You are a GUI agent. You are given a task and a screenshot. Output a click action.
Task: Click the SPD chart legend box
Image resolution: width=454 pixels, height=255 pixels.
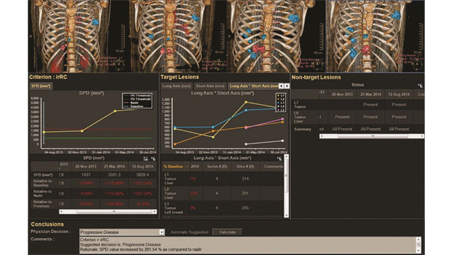point(137,100)
